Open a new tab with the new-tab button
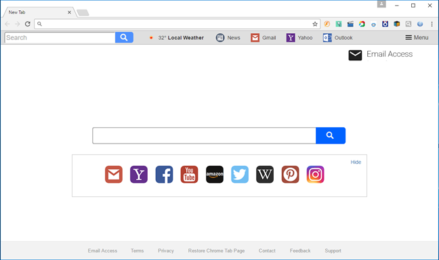Viewport: 439px width, 260px height. point(83,13)
